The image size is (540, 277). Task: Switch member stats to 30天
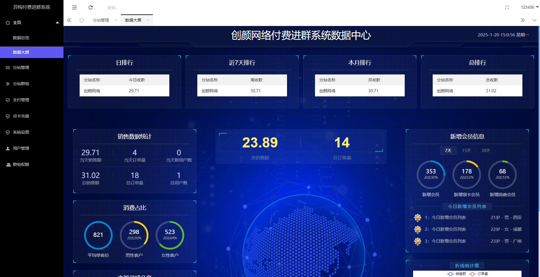click(x=486, y=151)
